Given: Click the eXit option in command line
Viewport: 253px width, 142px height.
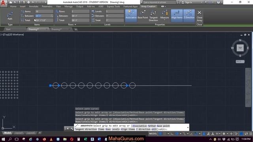Looking at the screenshot, I should coord(154,129).
